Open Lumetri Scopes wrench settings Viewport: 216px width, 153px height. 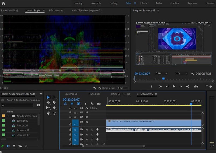tap(95, 88)
